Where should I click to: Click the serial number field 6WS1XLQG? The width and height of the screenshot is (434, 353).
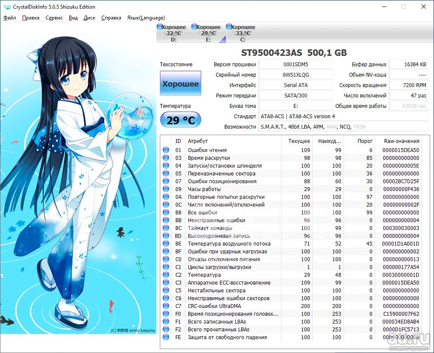295,74
